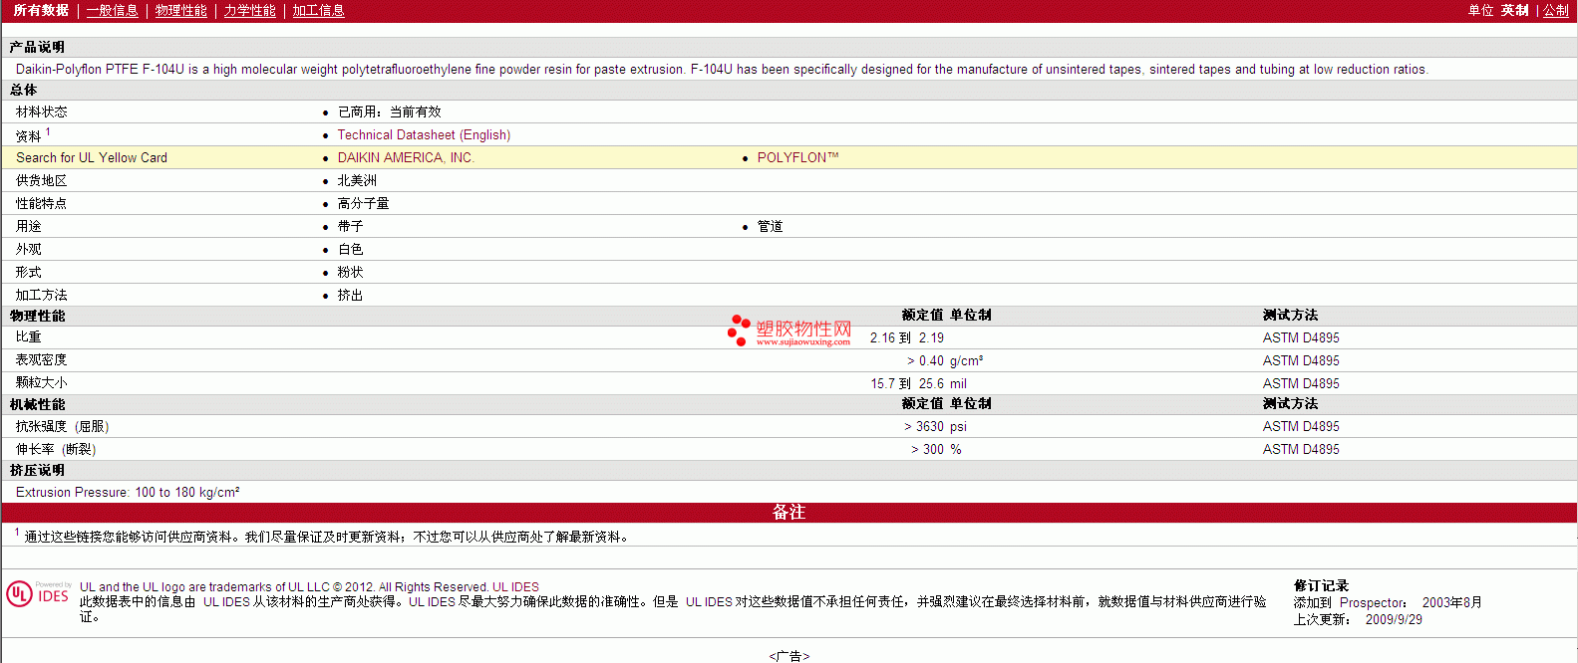Click the 伸长率 (断裂) label

tap(56, 449)
